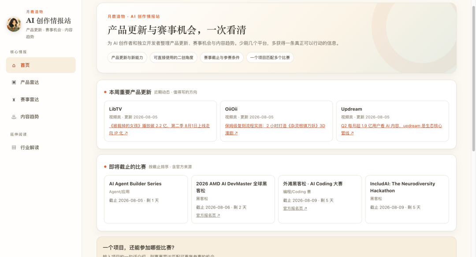The height and width of the screenshot is (257, 476).
Task: Click the IncludAI Neurodiversity Hackathon card
Action: (407, 199)
